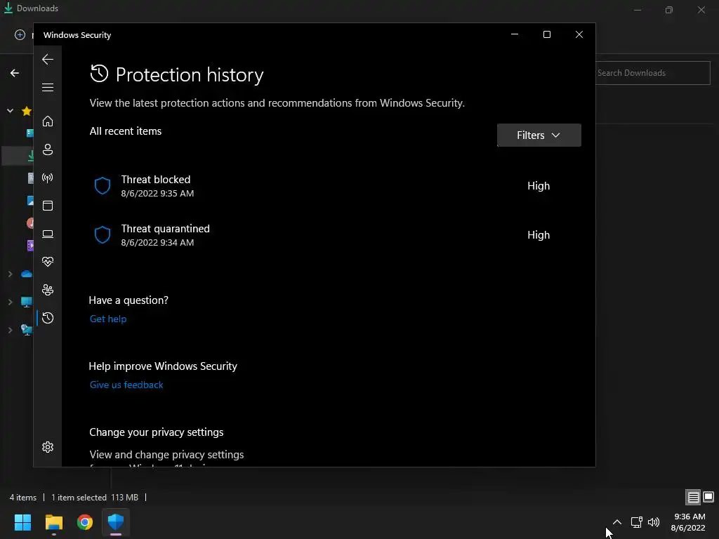Screen dimensions: 719x539
Task: Expand the Threat blocked 9:35 AM item
Action: pos(335,186)
